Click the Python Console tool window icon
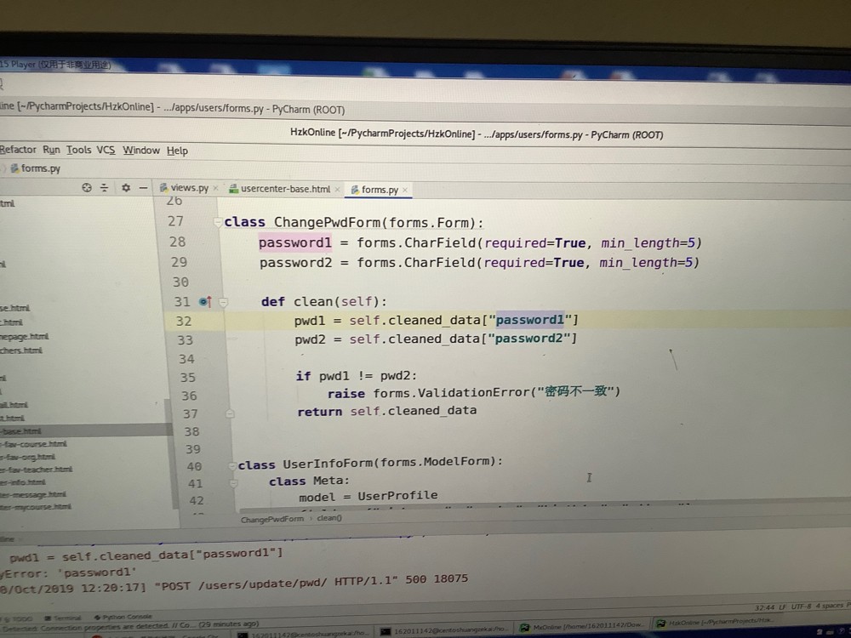The width and height of the screenshot is (851, 638). (x=97, y=618)
